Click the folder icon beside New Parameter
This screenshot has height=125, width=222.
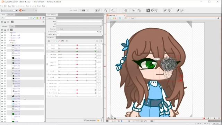coord(98,120)
